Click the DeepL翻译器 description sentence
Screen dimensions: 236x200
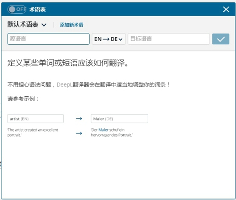[89, 84]
